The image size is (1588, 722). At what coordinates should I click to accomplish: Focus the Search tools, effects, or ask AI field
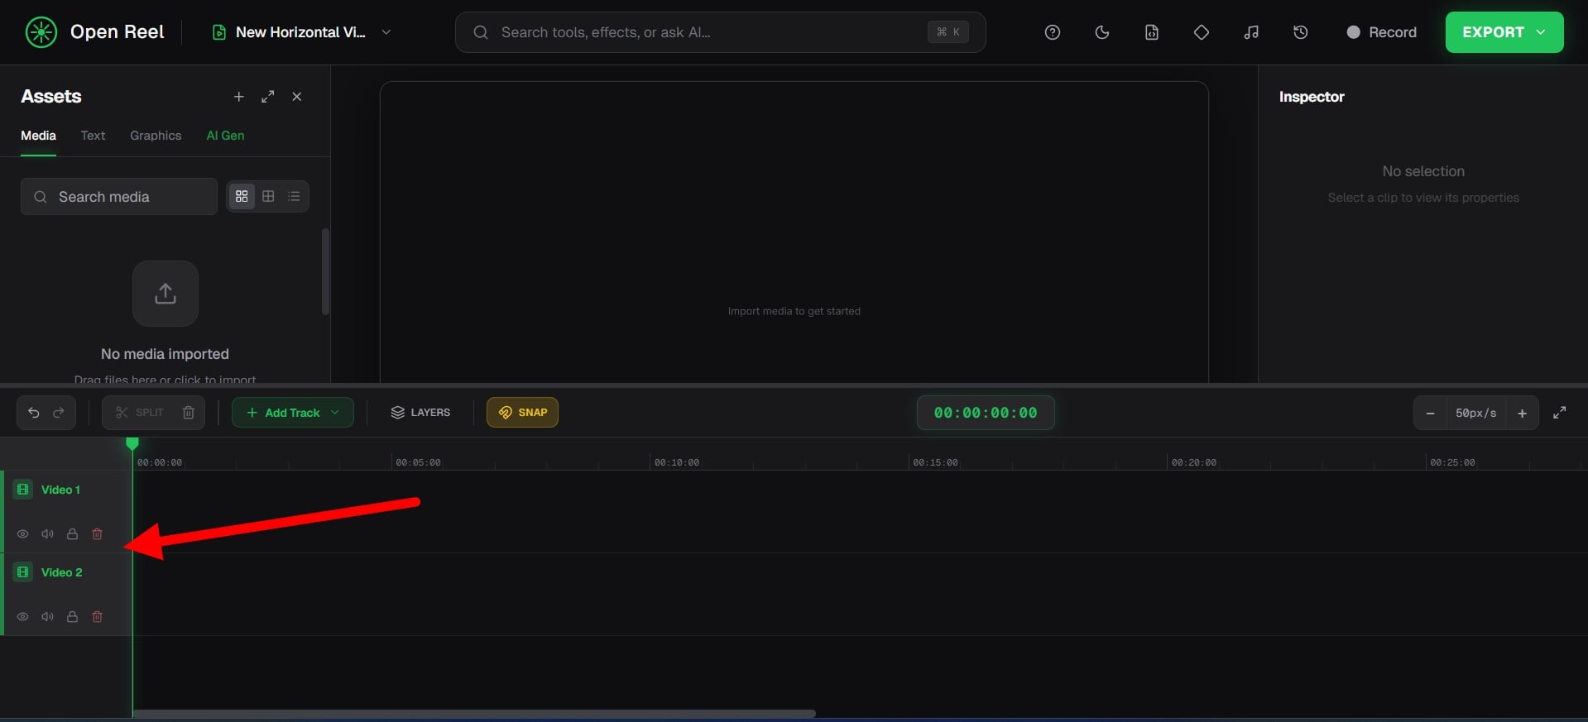pyautogui.click(x=720, y=32)
